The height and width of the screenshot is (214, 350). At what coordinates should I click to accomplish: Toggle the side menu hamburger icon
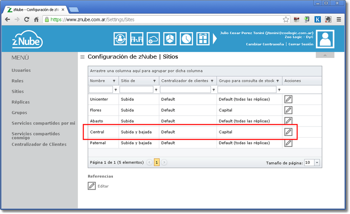pos(82,57)
